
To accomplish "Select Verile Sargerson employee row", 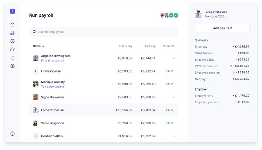I will [x=104, y=123].
